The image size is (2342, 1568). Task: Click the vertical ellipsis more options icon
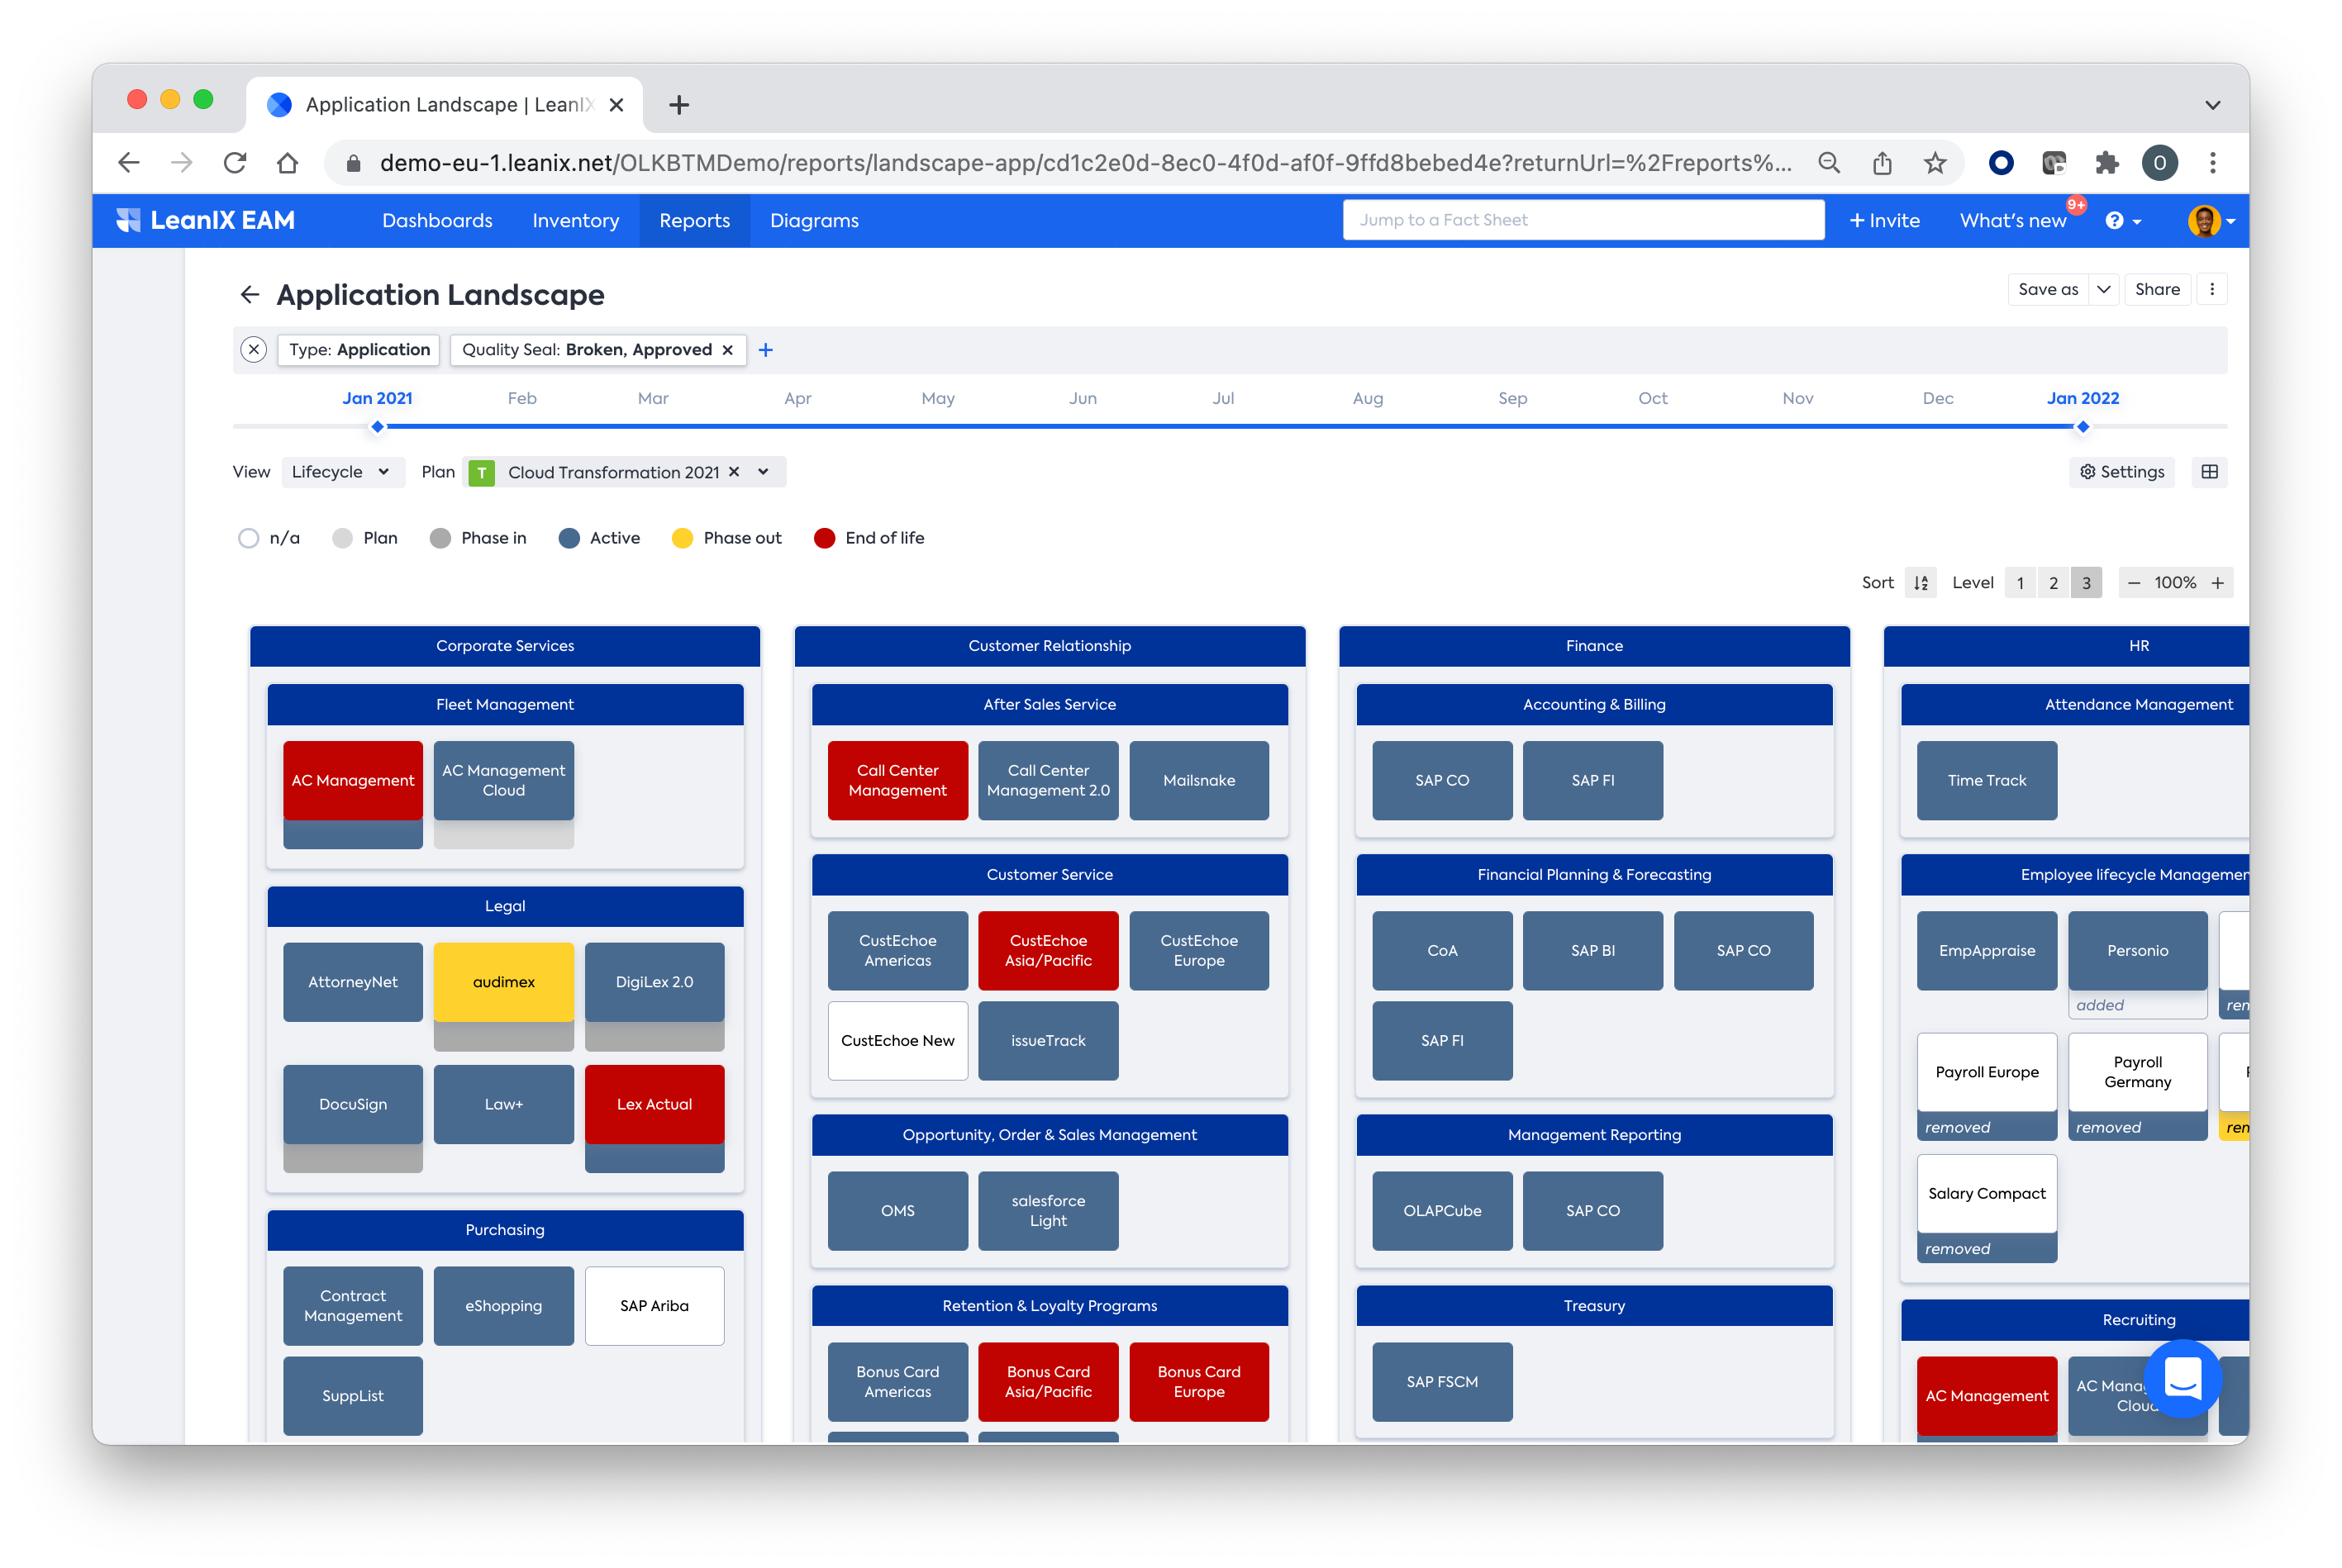tap(2212, 289)
